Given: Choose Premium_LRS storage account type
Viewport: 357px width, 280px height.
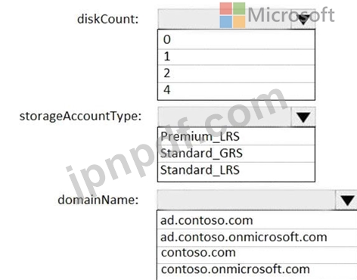Looking at the screenshot, I should click(x=236, y=136).
